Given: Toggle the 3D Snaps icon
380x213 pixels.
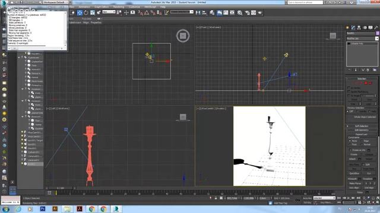Looking at the screenshot, I should (x=140, y=12).
